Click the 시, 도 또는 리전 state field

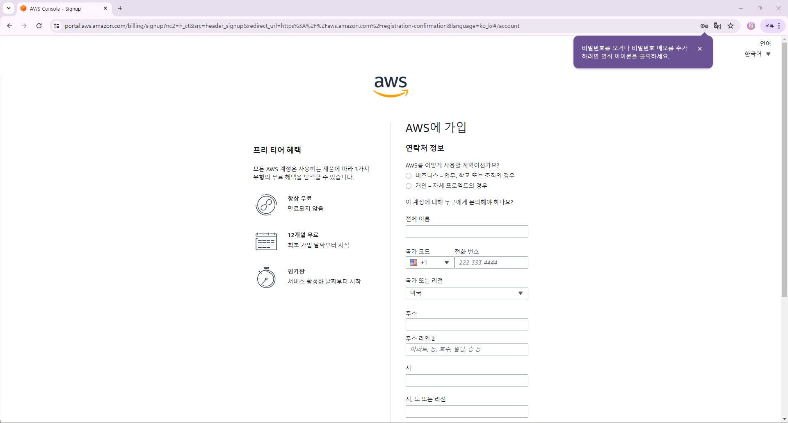467,412
